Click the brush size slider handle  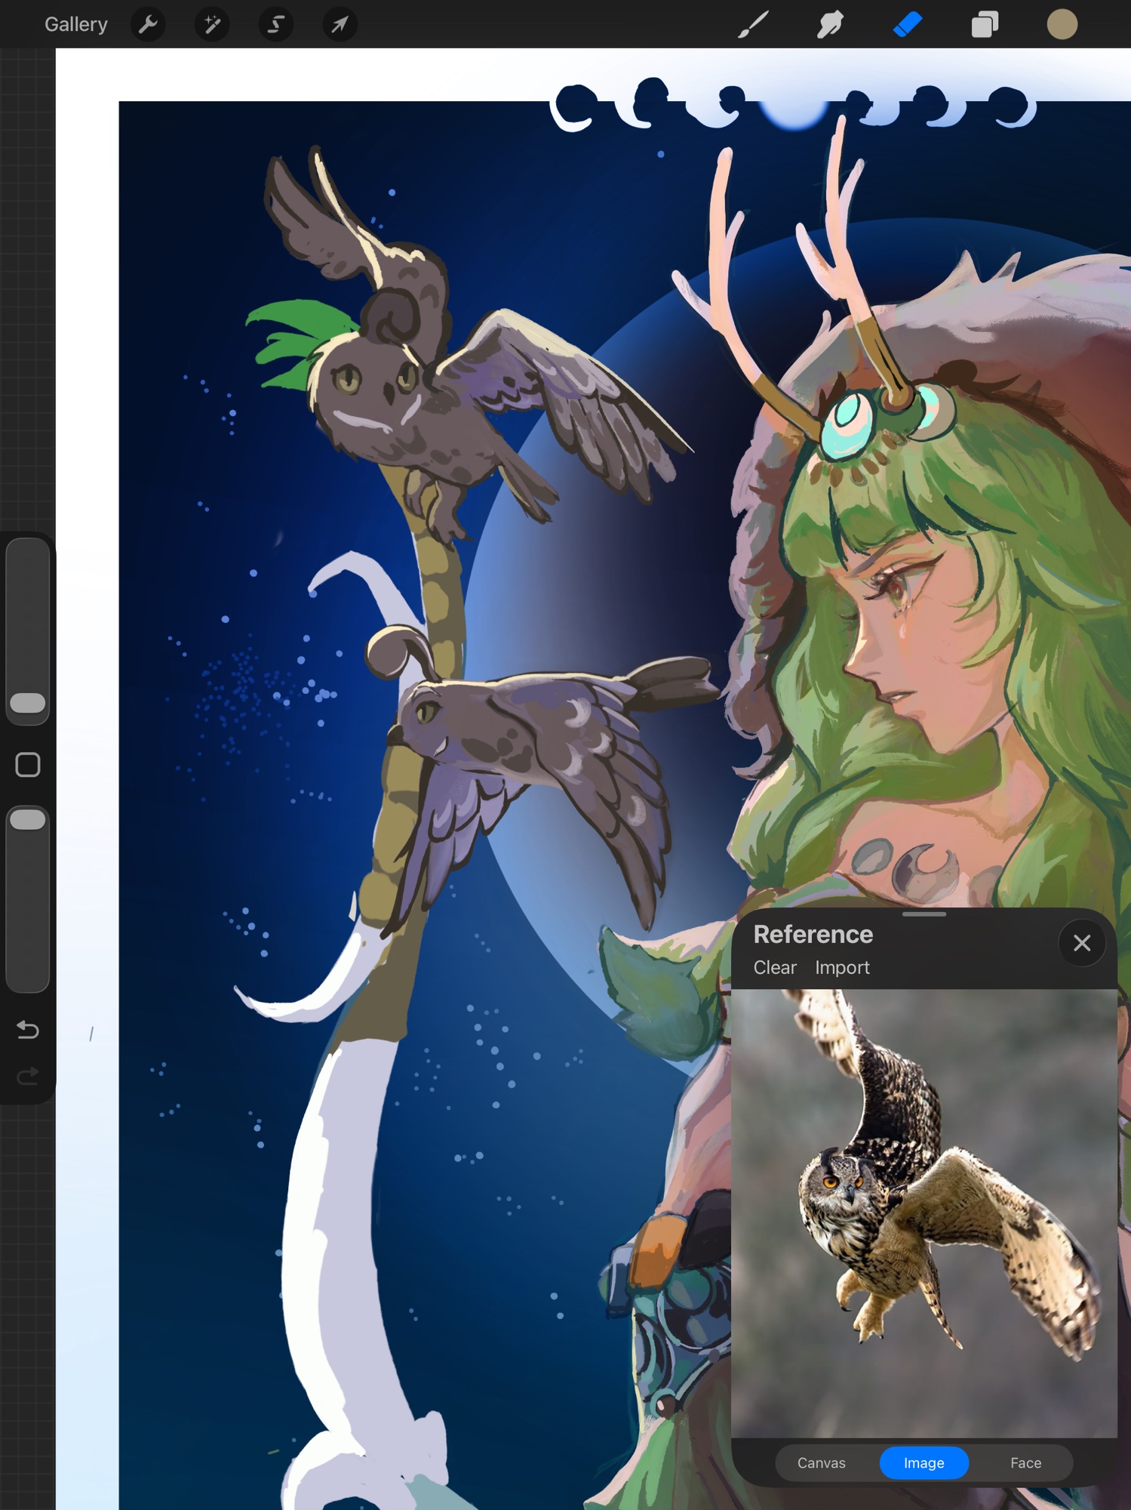(x=28, y=703)
